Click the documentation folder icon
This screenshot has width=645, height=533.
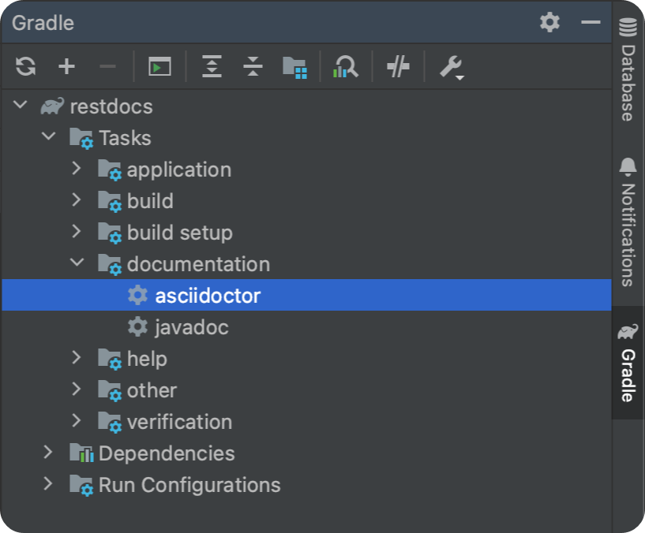click(x=110, y=265)
